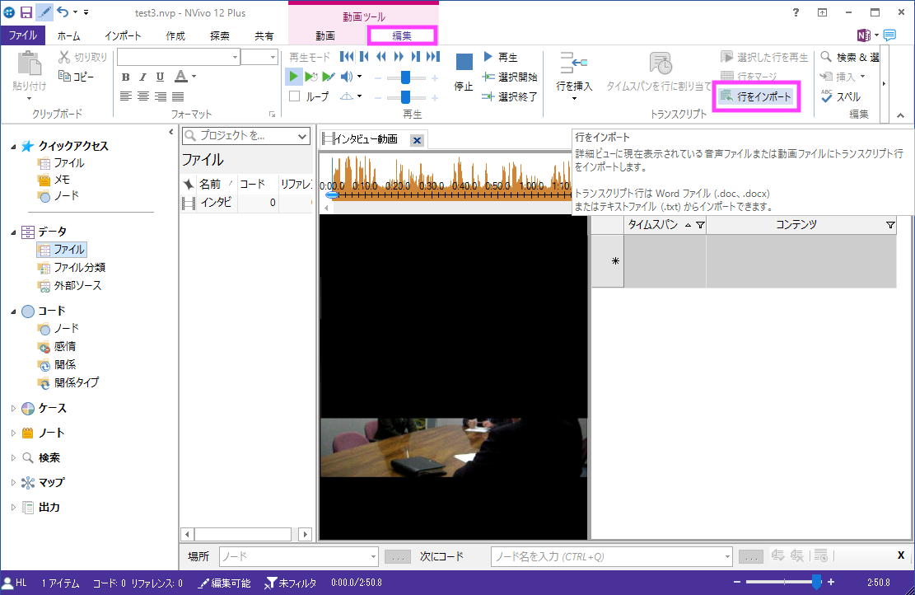Open the font name combo box
The width and height of the screenshot is (915, 595).
178,57
